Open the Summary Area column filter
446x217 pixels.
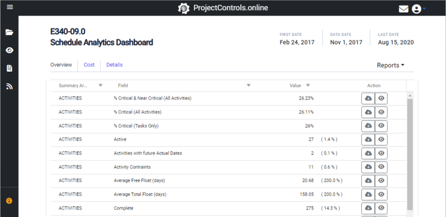pos(101,86)
